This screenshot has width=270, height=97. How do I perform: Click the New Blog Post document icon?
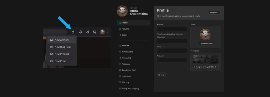pyautogui.click(x=51, y=47)
